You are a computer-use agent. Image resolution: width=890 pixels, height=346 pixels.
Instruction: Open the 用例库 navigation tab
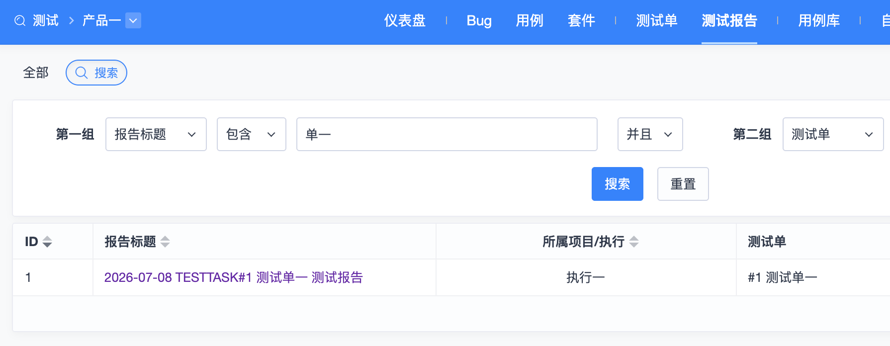tap(819, 20)
